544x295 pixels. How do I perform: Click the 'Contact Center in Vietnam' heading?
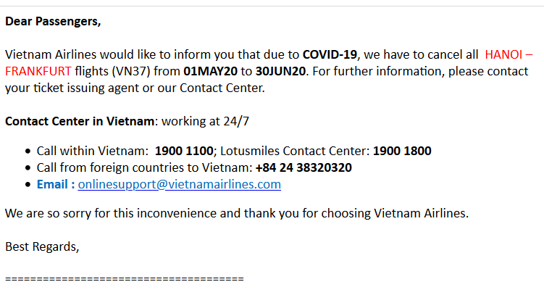80,121
